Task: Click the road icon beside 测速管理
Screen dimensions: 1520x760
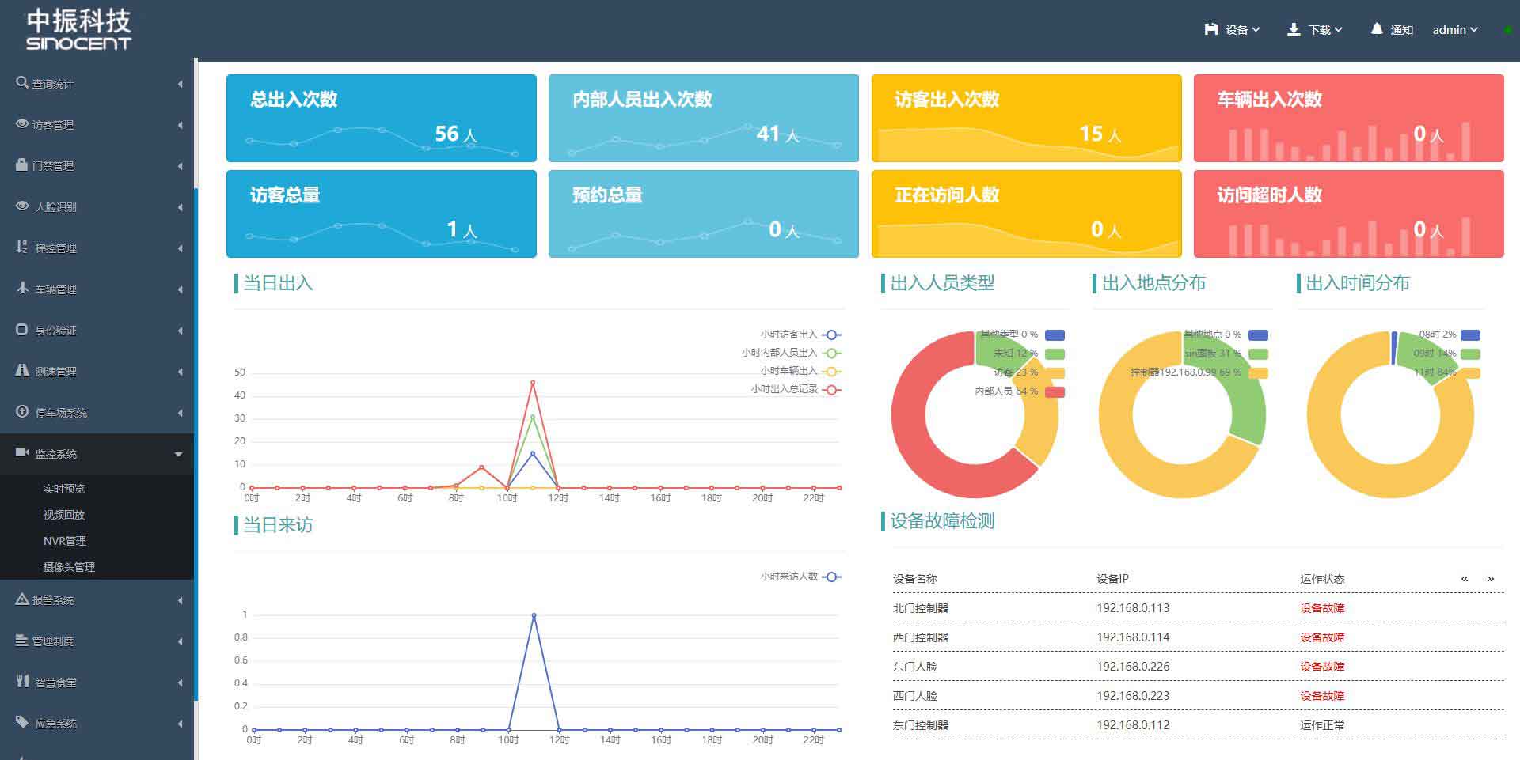Action: [22, 370]
